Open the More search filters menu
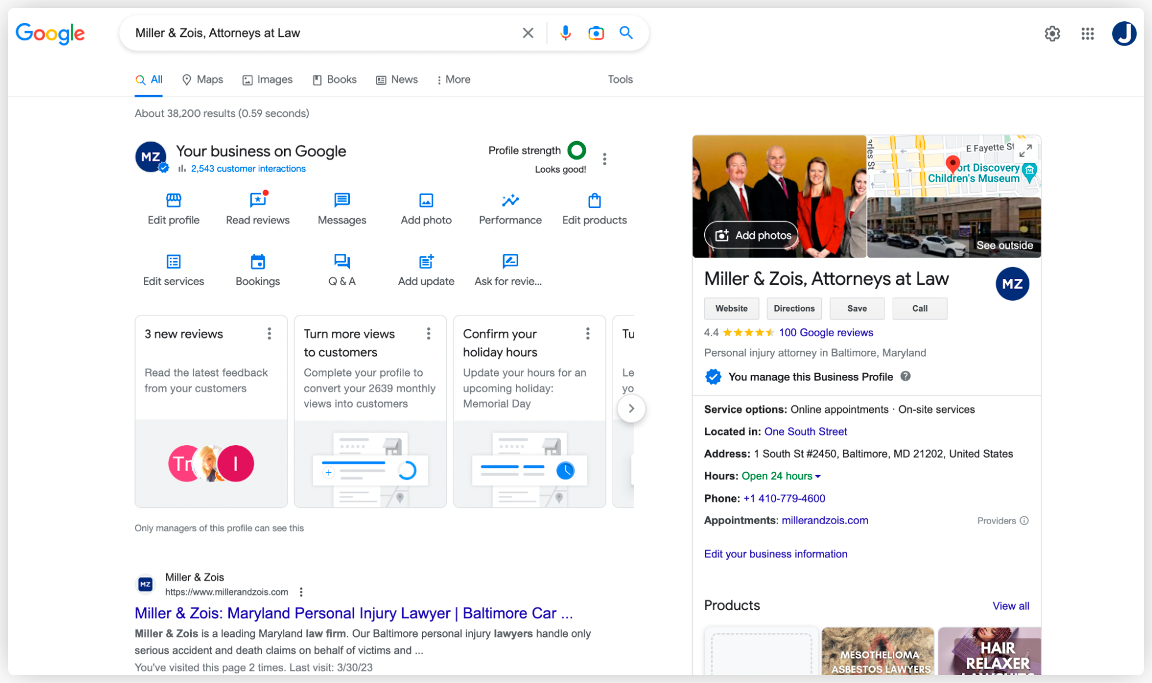Viewport: 1152px width, 683px height. click(x=454, y=79)
